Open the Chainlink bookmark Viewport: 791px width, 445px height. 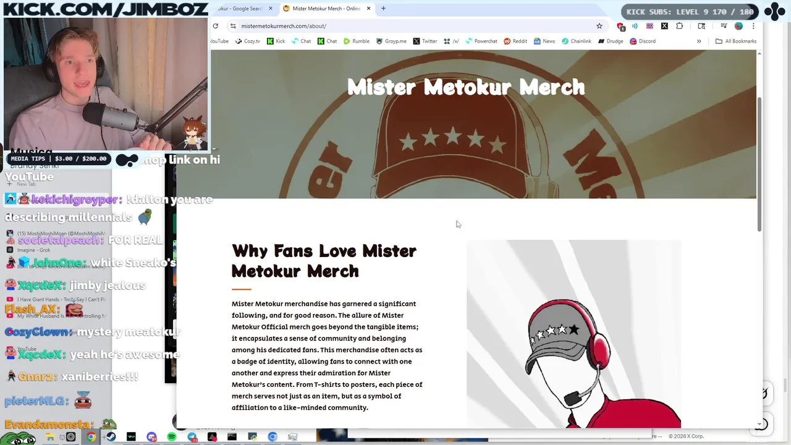click(x=577, y=41)
